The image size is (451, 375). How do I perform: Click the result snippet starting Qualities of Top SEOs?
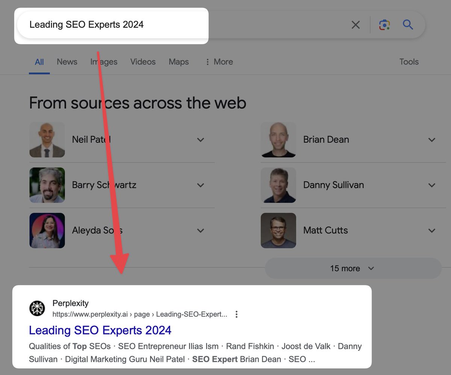(195, 353)
